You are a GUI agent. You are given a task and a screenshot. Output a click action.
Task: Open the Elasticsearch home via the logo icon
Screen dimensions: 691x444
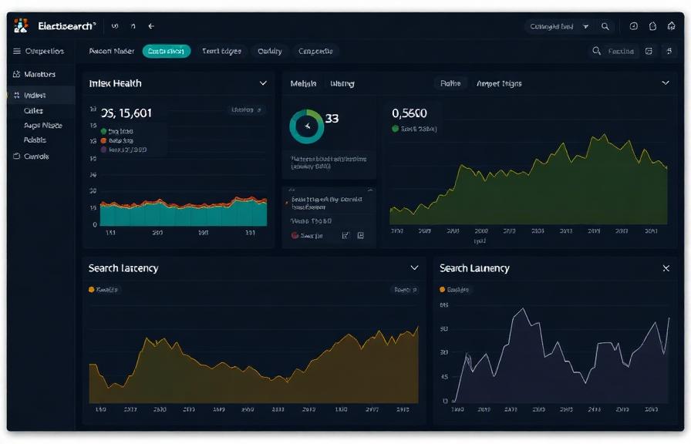pos(22,25)
